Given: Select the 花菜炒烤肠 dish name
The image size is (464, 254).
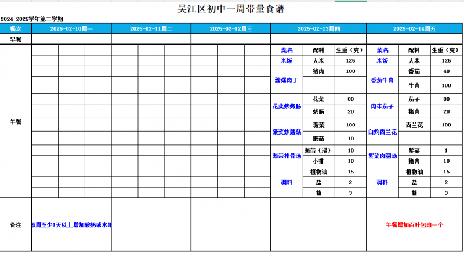Looking at the screenshot, I should click(x=287, y=107).
